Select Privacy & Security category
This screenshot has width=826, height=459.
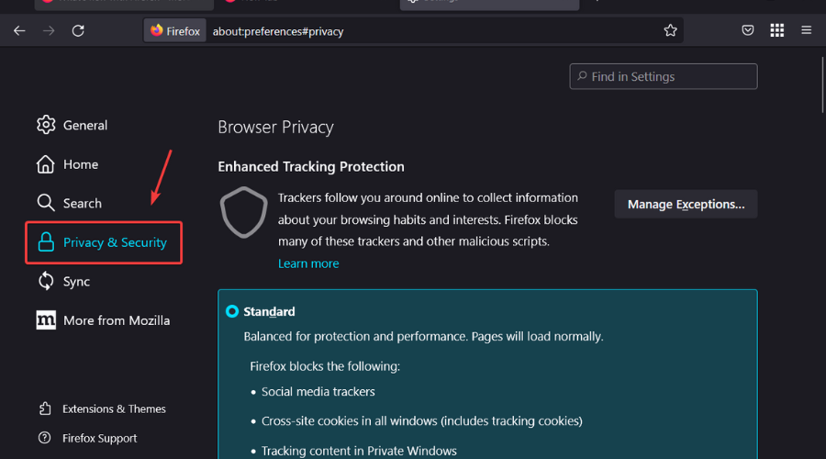(103, 242)
